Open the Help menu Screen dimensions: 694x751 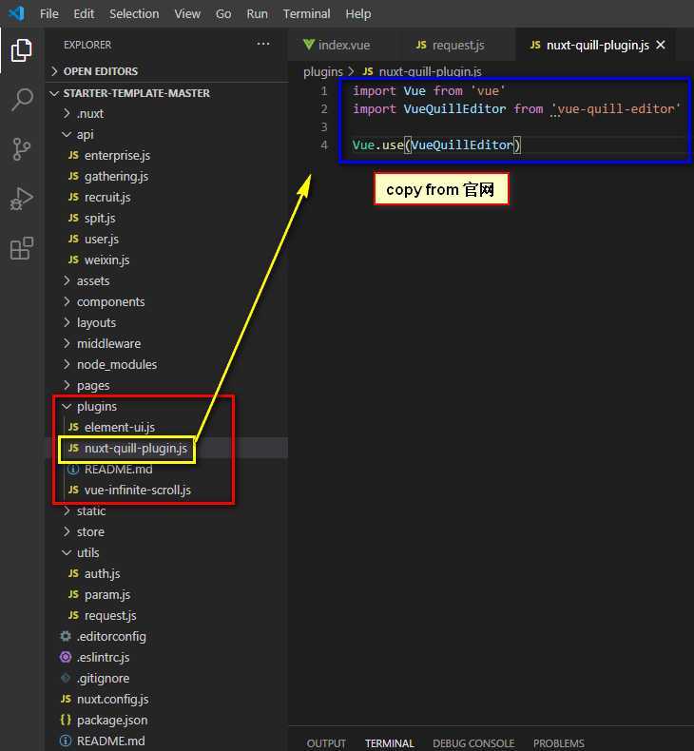(x=358, y=14)
